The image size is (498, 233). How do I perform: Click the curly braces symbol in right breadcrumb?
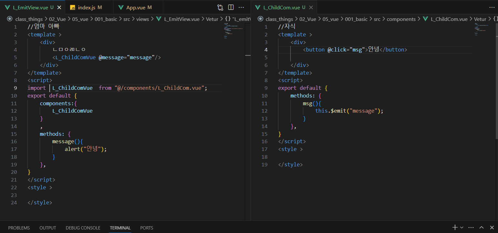(x=495, y=19)
